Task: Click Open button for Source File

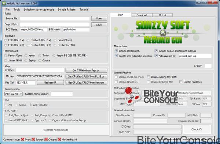Action: (99, 18)
